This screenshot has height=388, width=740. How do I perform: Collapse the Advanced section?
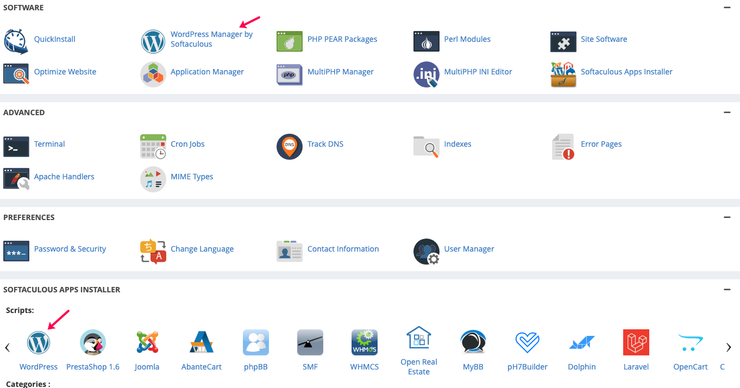[x=726, y=112]
